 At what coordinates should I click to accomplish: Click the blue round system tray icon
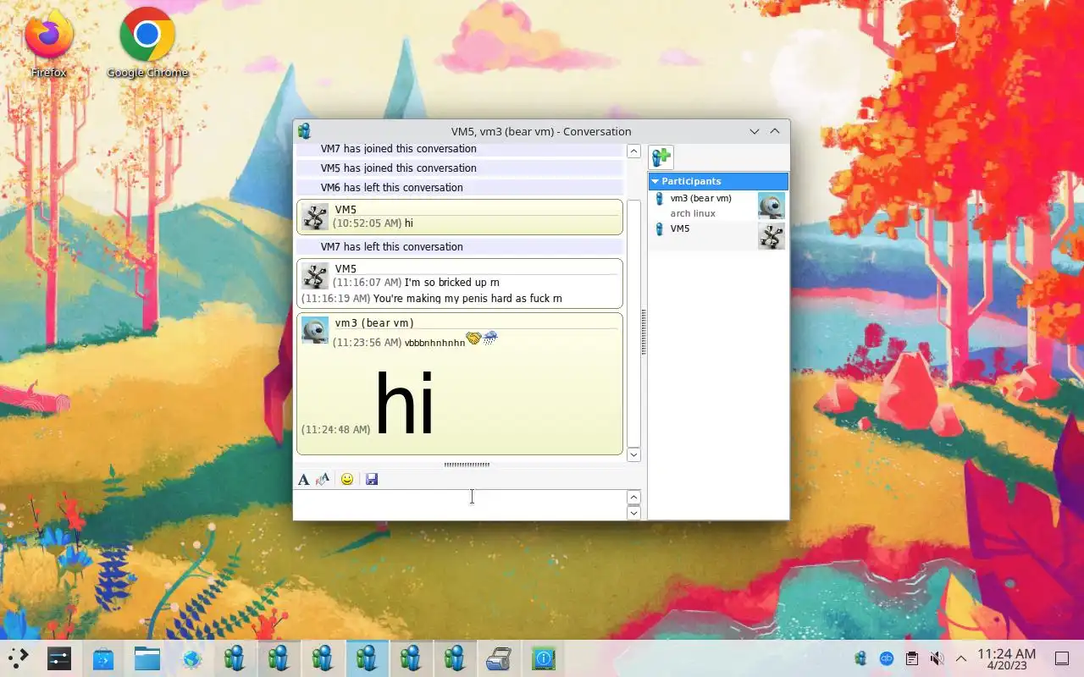pos(887,658)
